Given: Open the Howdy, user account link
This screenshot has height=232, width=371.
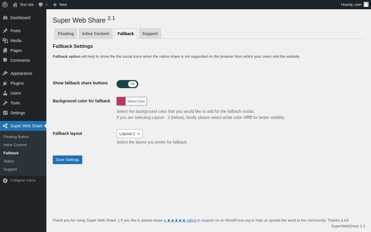Looking at the screenshot, I should tap(351, 5).
